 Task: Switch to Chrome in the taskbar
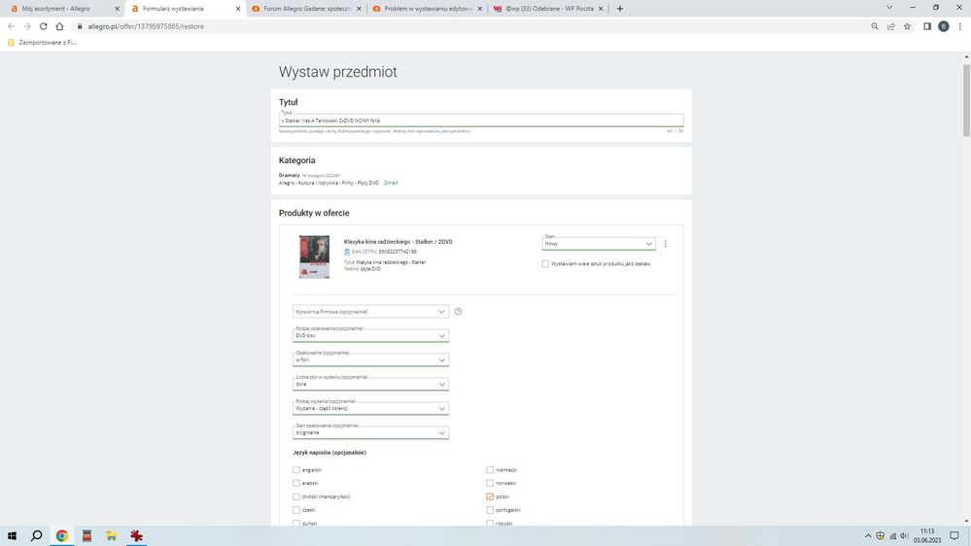pos(62,535)
